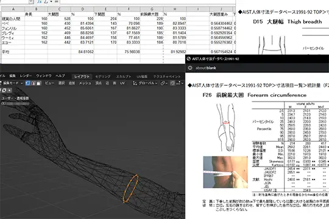Open the viewport 頂点 menu
The width and height of the screenshot is (329, 219).
click(x=99, y=83)
